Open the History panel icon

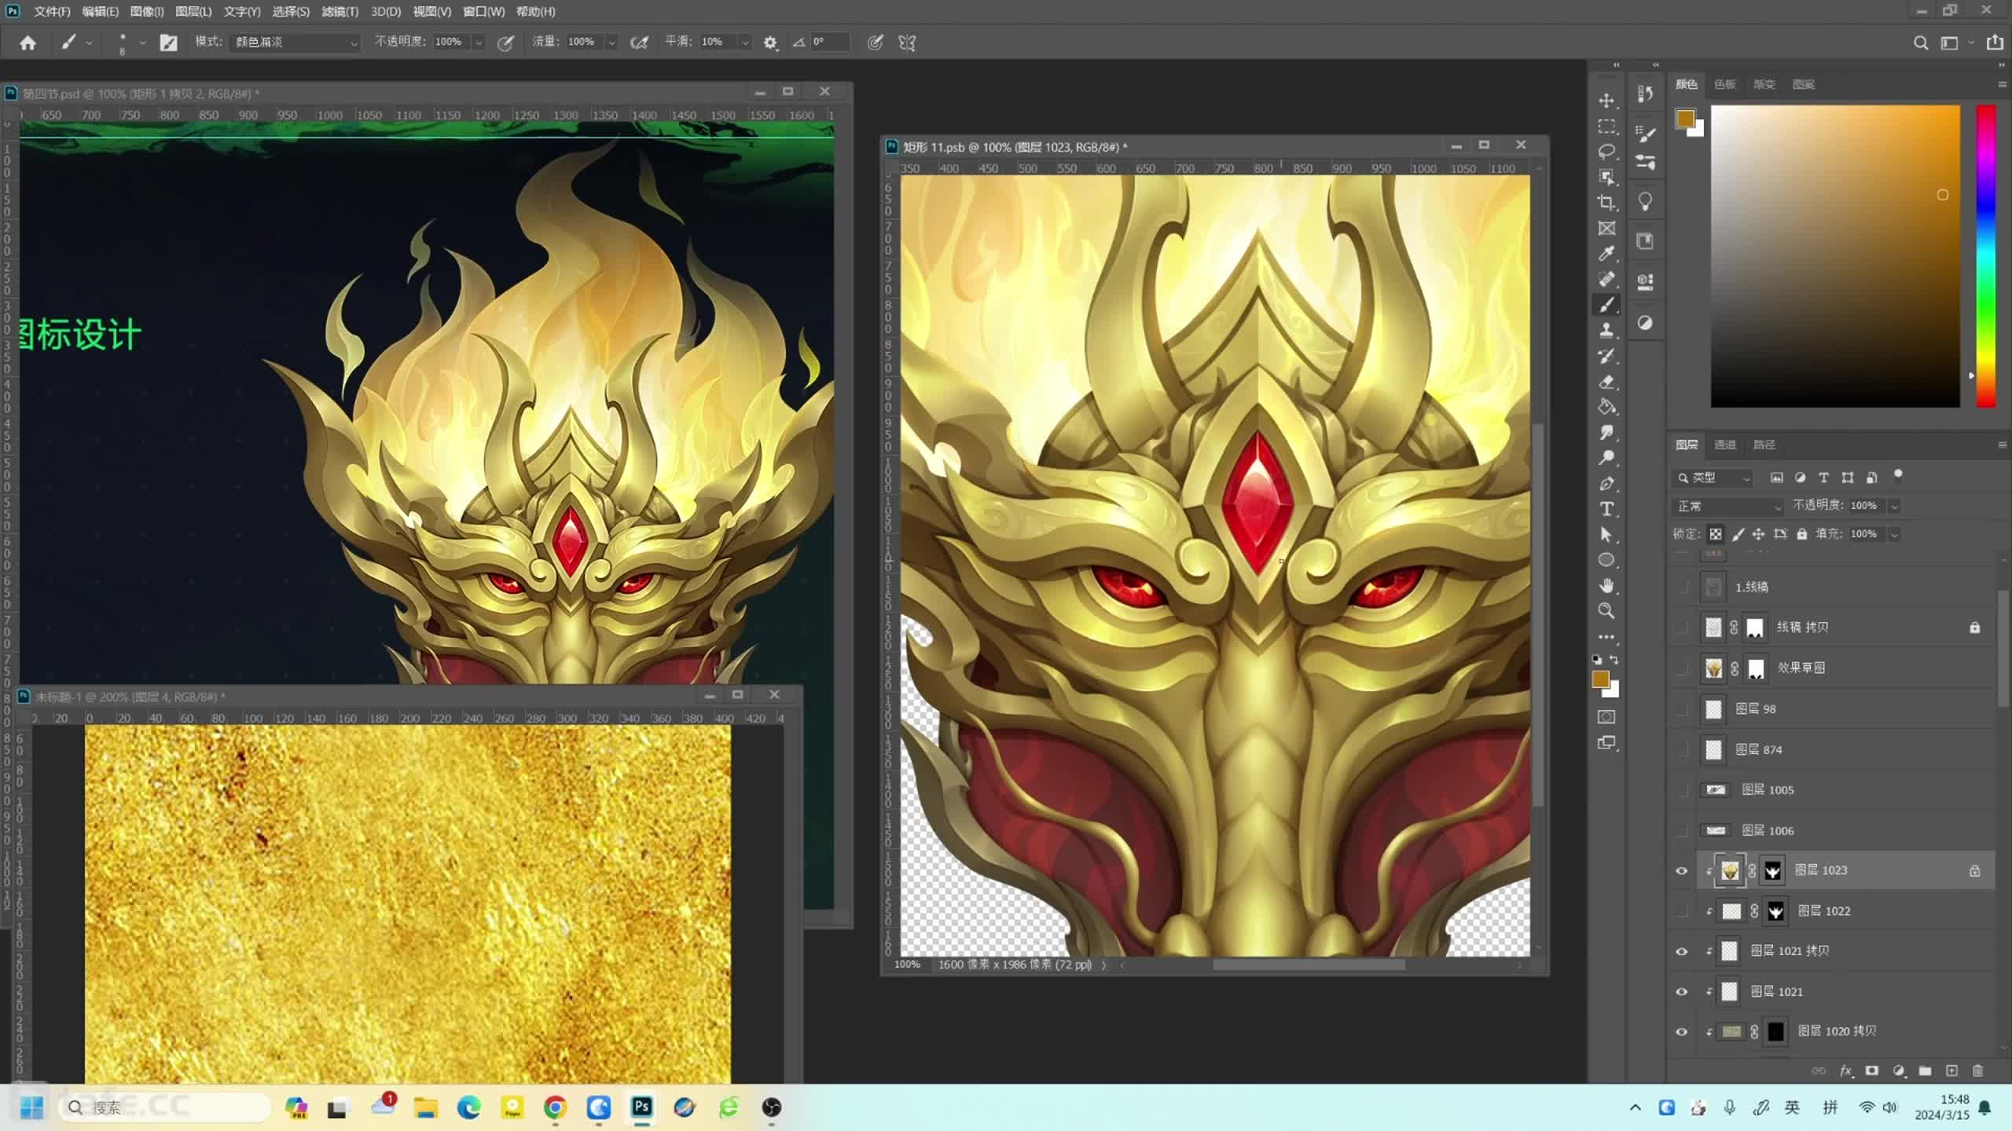click(x=1645, y=94)
